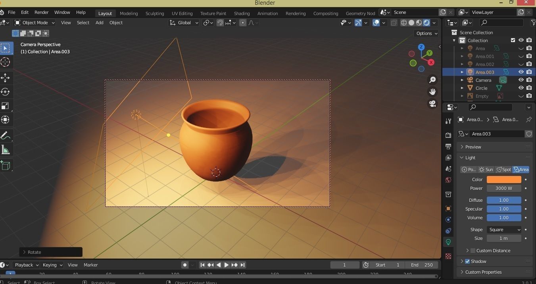Switch to the Animation workspace tab
This screenshot has height=284, width=536.
tap(268, 13)
